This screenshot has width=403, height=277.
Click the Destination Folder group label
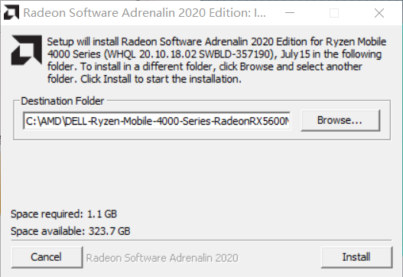pyautogui.click(x=63, y=101)
